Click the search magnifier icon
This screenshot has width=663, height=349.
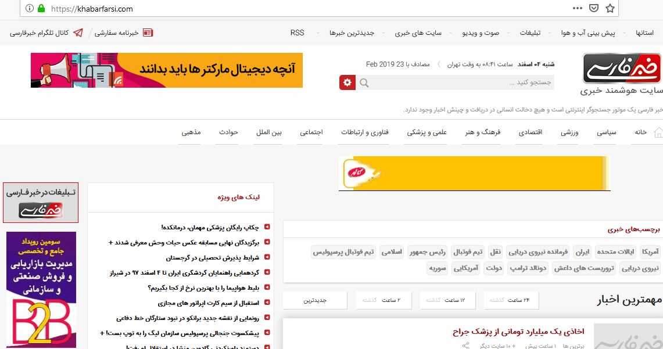coord(364,82)
